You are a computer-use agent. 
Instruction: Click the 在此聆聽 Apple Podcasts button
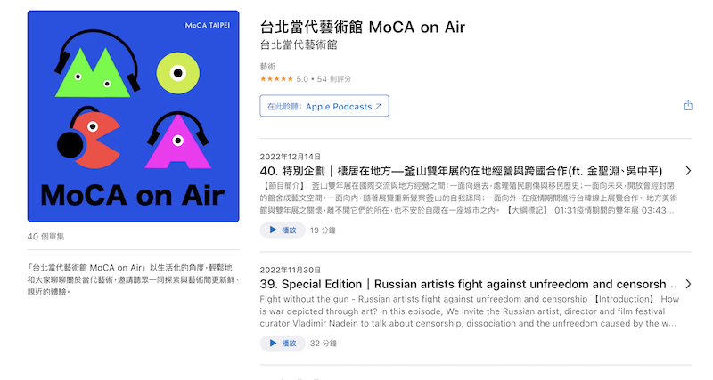click(324, 106)
